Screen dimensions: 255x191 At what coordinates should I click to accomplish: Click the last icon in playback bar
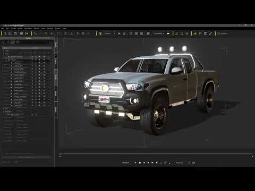[x=193, y=163]
